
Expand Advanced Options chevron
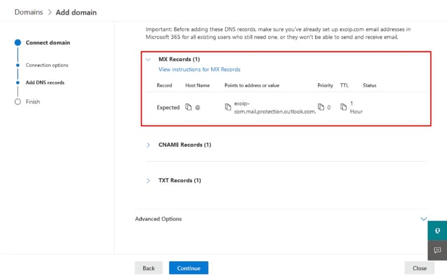(x=423, y=219)
